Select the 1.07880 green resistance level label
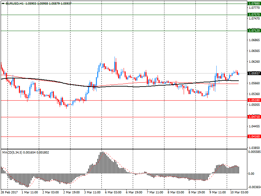 254,4
